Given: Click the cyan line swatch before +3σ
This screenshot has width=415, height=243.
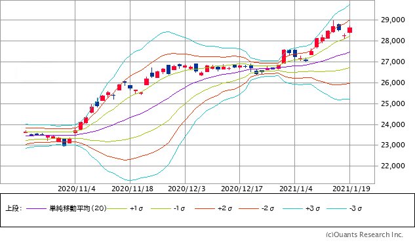Looking at the screenshot, I should pos(292,209).
